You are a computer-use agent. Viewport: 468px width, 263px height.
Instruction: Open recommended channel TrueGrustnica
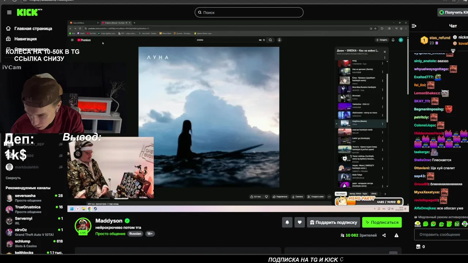click(34, 209)
